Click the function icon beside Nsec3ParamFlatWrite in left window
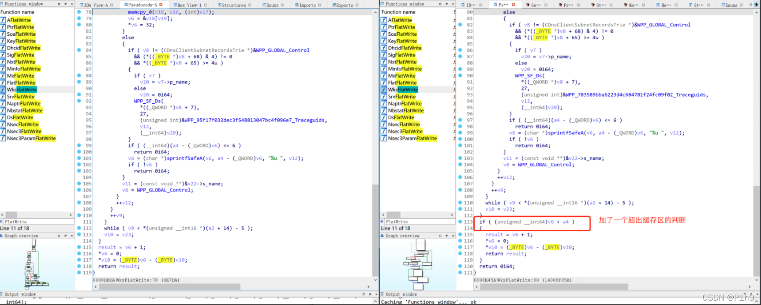This screenshot has width=761, height=305. (x=3, y=139)
